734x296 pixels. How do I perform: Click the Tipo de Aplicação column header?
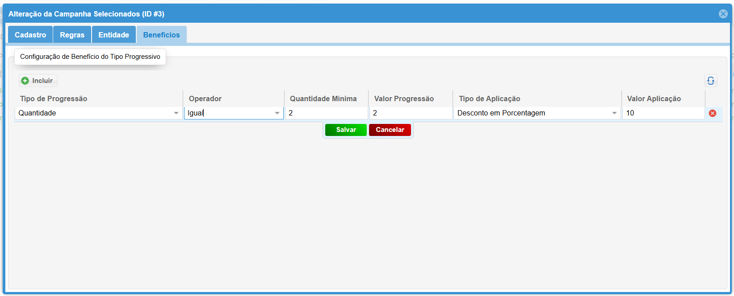[x=489, y=99]
